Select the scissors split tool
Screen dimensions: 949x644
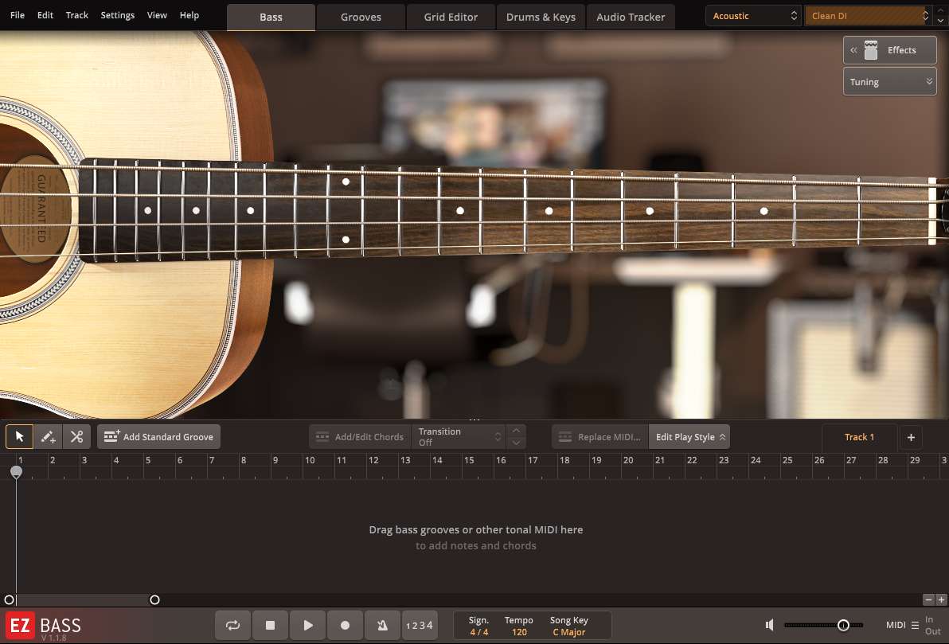click(76, 436)
